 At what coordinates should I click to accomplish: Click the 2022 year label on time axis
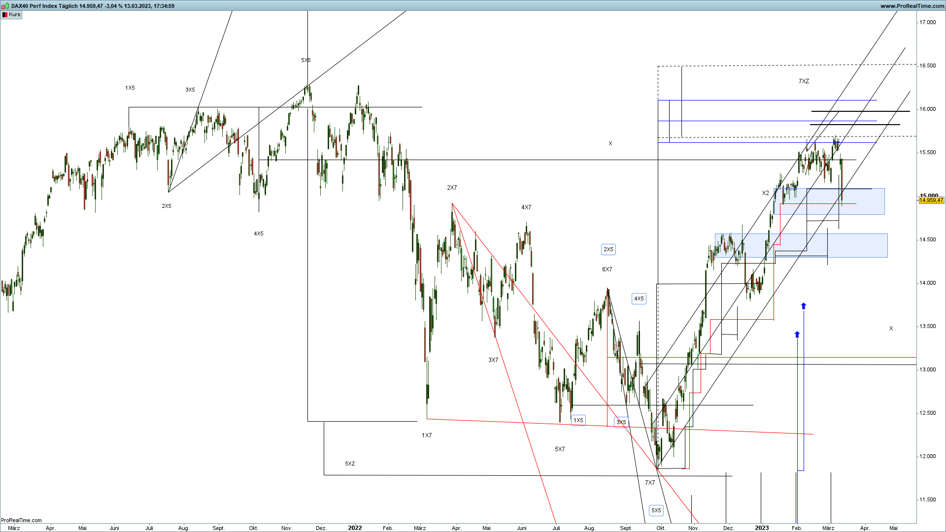355,528
